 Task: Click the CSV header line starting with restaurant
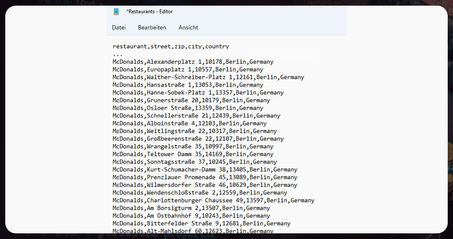[171, 47]
